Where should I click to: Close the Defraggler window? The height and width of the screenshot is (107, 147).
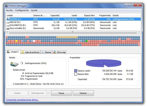pos(138,5)
